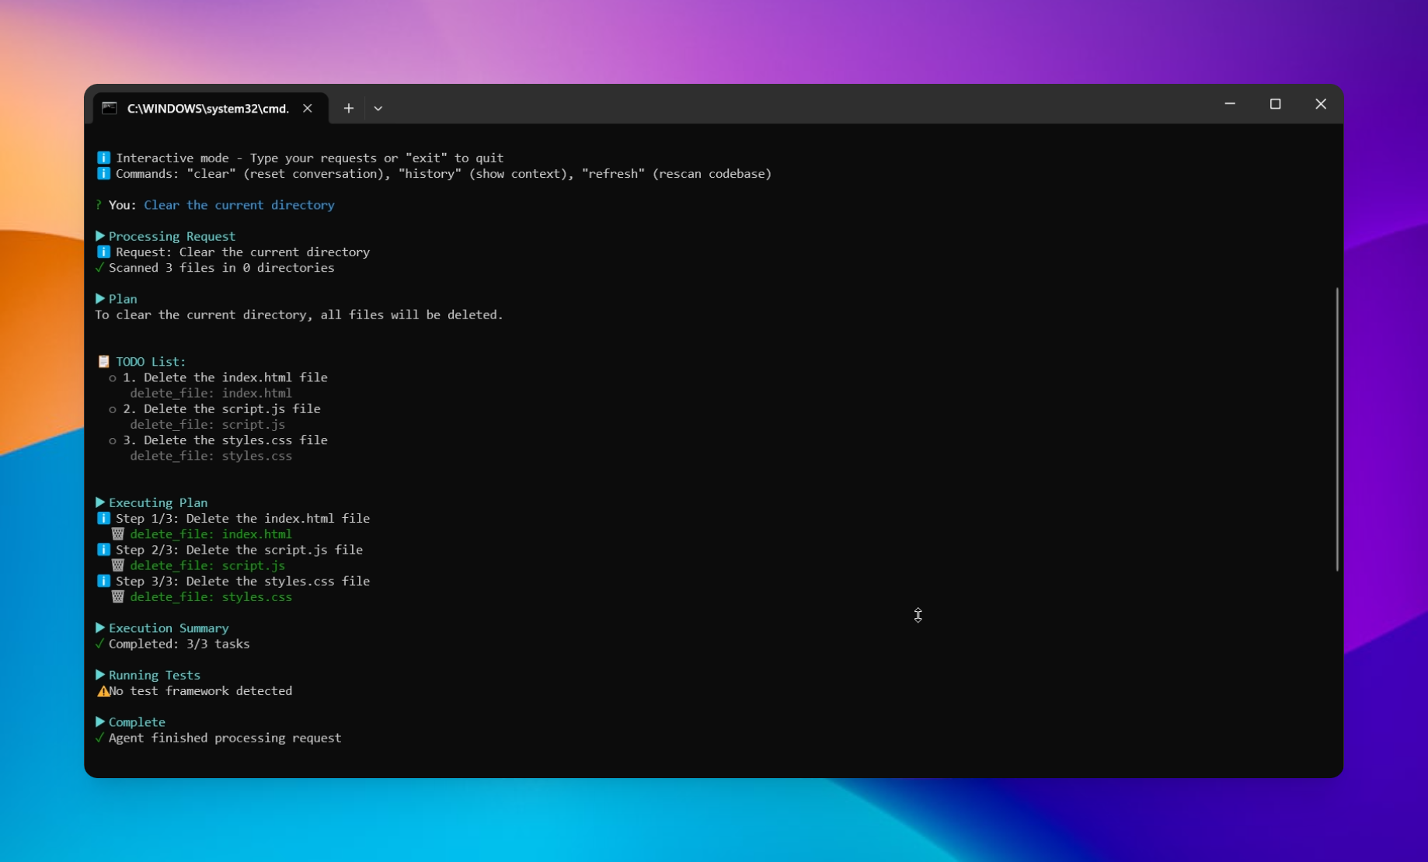Screen dimensions: 1428x862
Task: Click the trash icon beside delete_file: index.html
Action: tap(118, 534)
